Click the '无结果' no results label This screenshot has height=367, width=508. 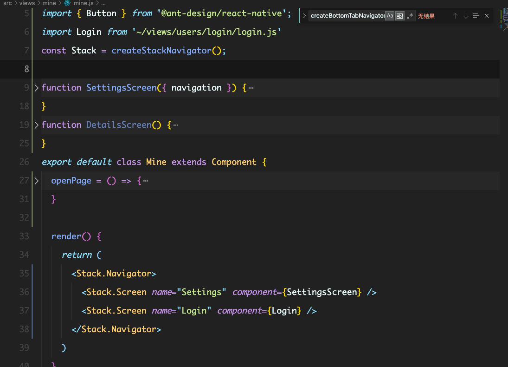click(x=426, y=16)
